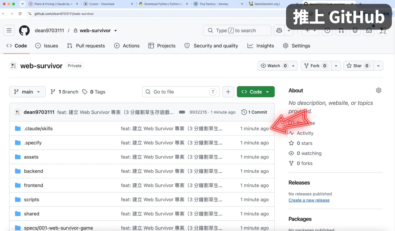Viewport: 395px width, 231px height.
Task: Click the folder icon beside .claude/skills
Action: pos(18,128)
